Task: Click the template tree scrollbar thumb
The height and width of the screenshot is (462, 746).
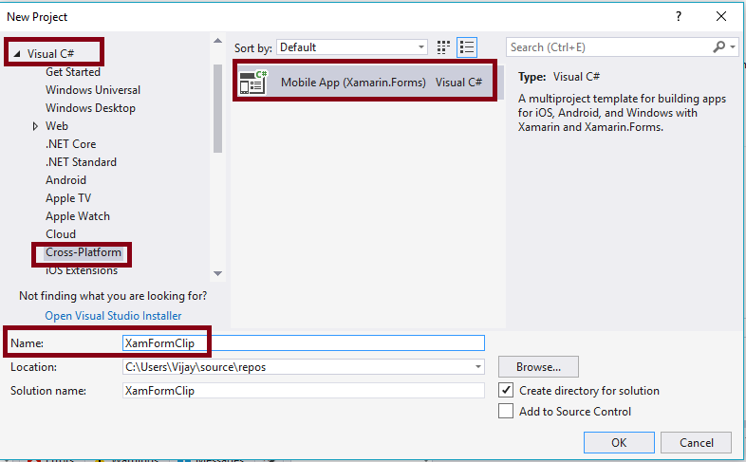Action: click(x=218, y=108)
